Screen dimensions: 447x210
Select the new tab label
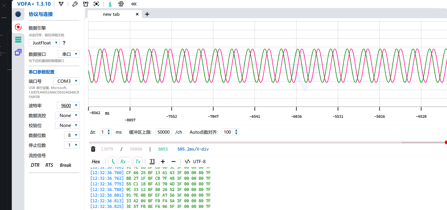[111, 14]
